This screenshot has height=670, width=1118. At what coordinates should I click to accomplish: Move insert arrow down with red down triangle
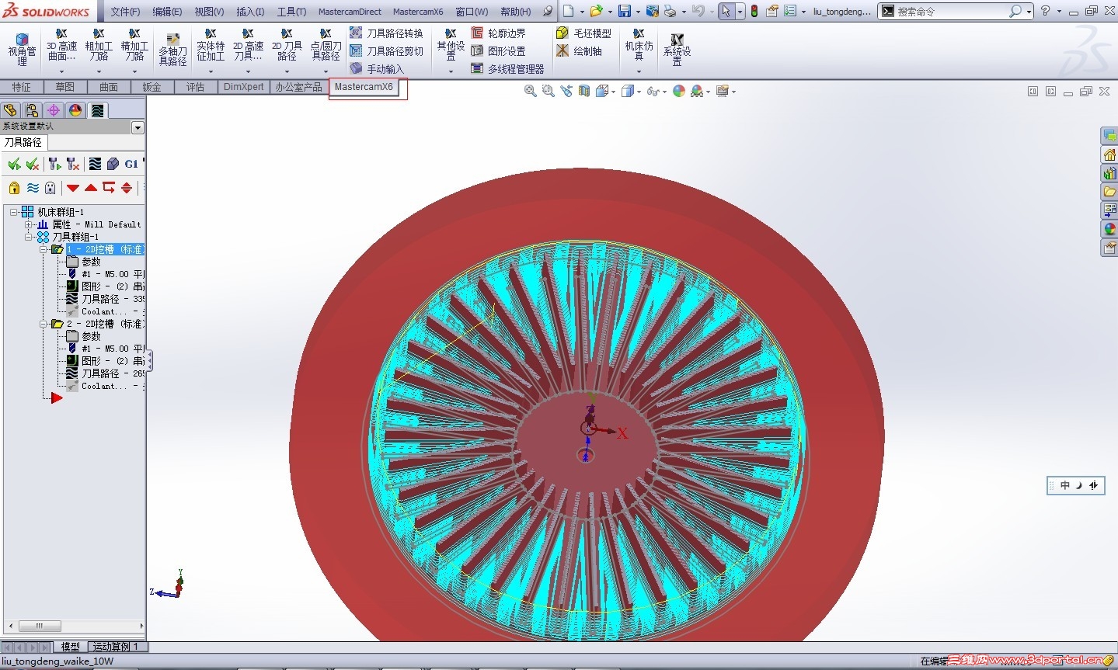point(73,187)
